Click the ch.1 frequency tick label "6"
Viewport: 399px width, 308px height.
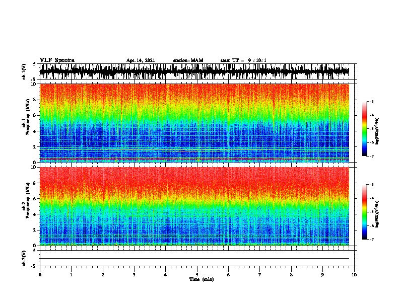coord(35,115)
